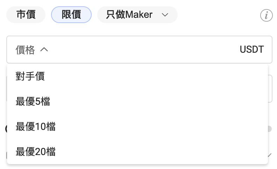Focus the price input field
The width and height of the screenshot is (277, 169).
pos(140,50)
